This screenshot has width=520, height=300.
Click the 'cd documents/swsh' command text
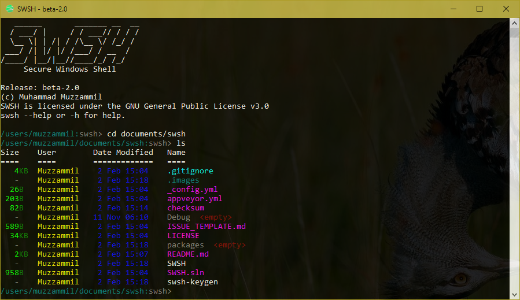(x=146, y=134)
